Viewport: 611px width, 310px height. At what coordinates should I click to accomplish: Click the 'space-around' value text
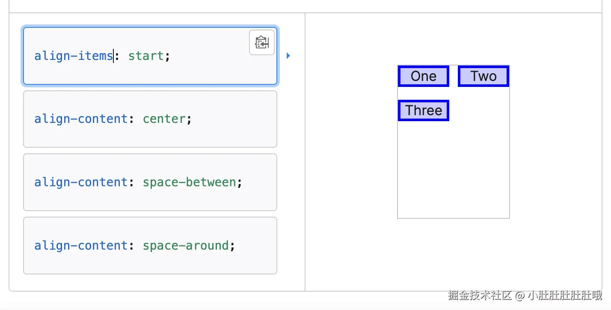186,246
